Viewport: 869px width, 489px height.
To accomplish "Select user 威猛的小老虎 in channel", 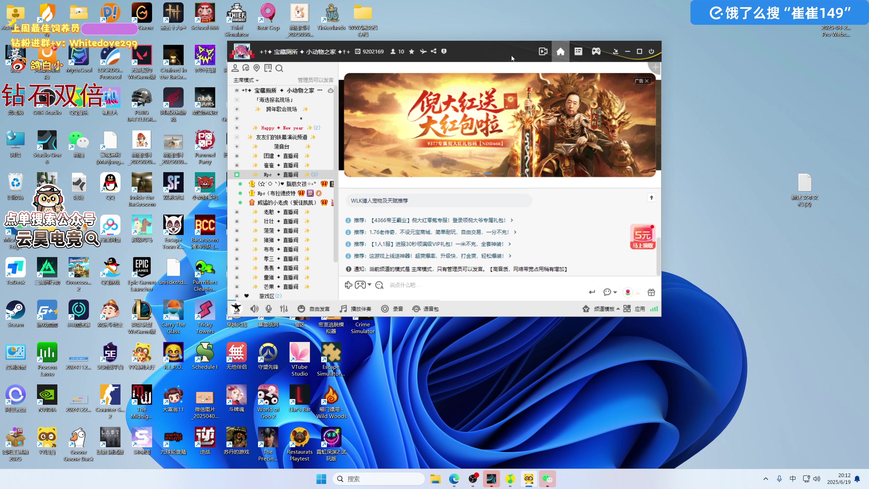I will click(287, 202).
